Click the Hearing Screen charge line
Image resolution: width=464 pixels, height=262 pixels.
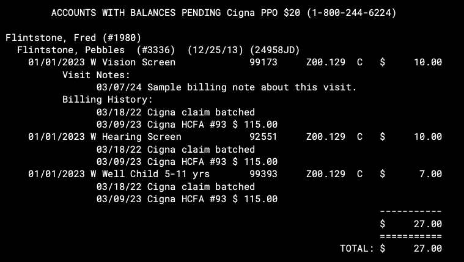coord(235,137)
